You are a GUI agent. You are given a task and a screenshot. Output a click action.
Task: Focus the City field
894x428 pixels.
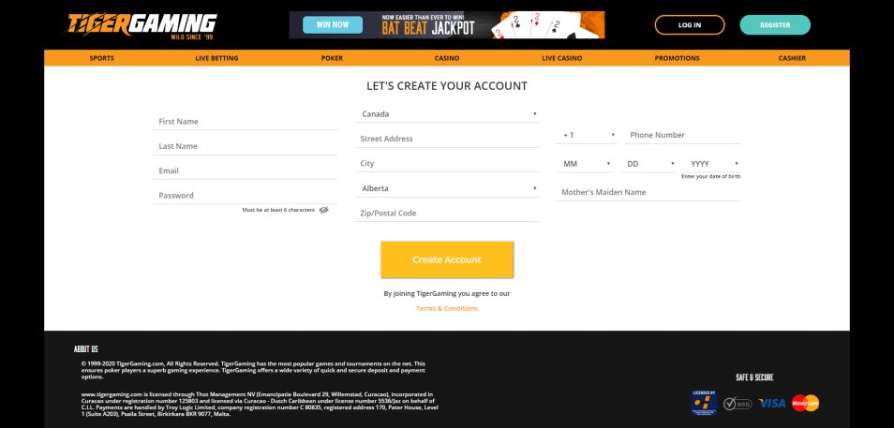[x=447, y=163]
